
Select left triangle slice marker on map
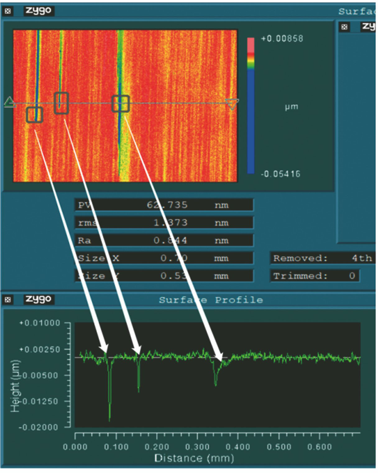[x=9, y=102]
